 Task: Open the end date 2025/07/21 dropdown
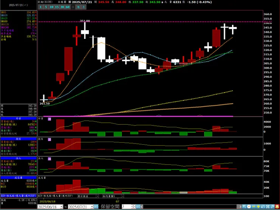(92, 207)
